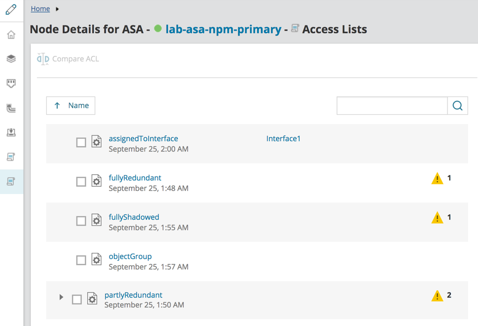Click the pencil edit icon in sidebar
The image size is (478, 326).
pos(11,10)
